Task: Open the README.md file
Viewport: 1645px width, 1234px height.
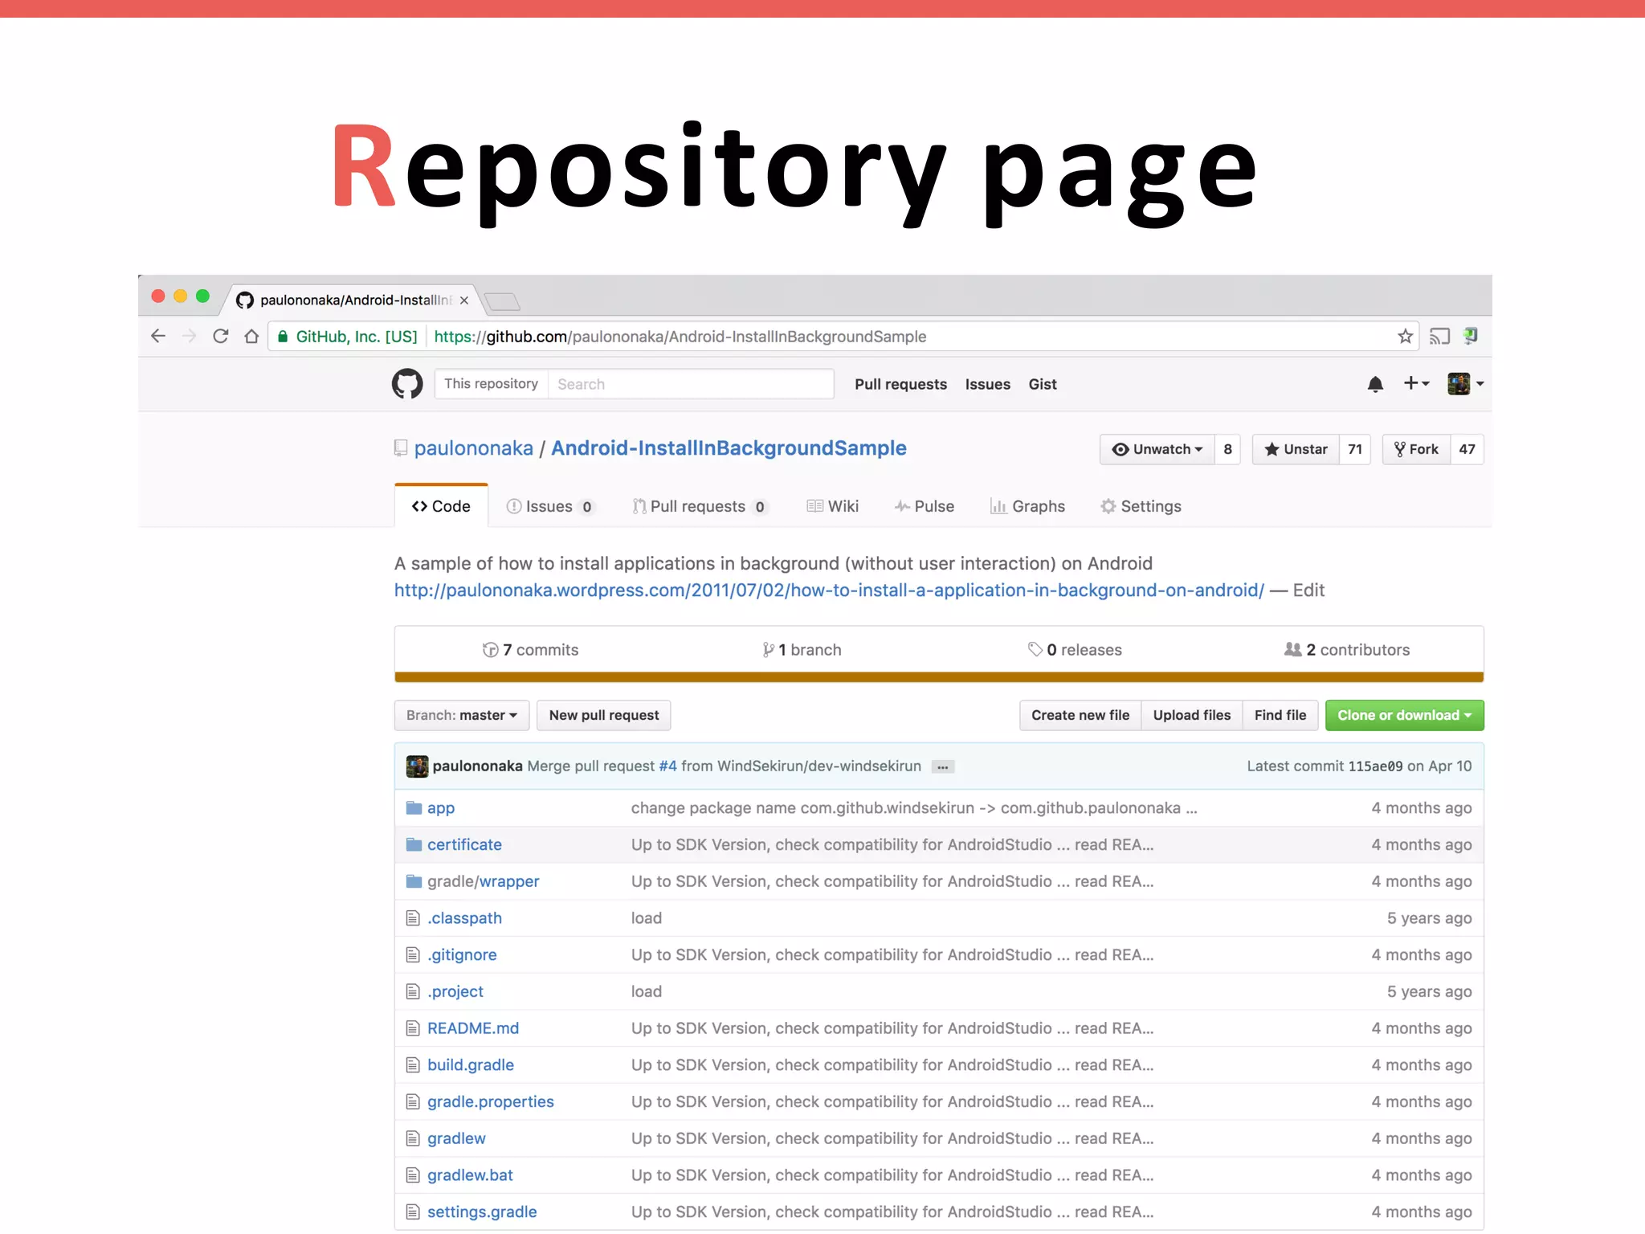Action: (x=473, y=1028)
